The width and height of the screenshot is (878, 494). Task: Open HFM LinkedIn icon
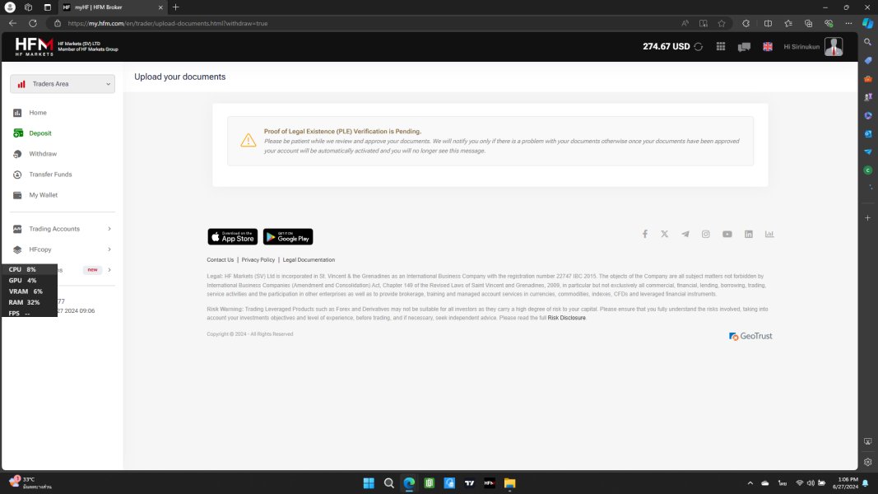coord(749,234)
